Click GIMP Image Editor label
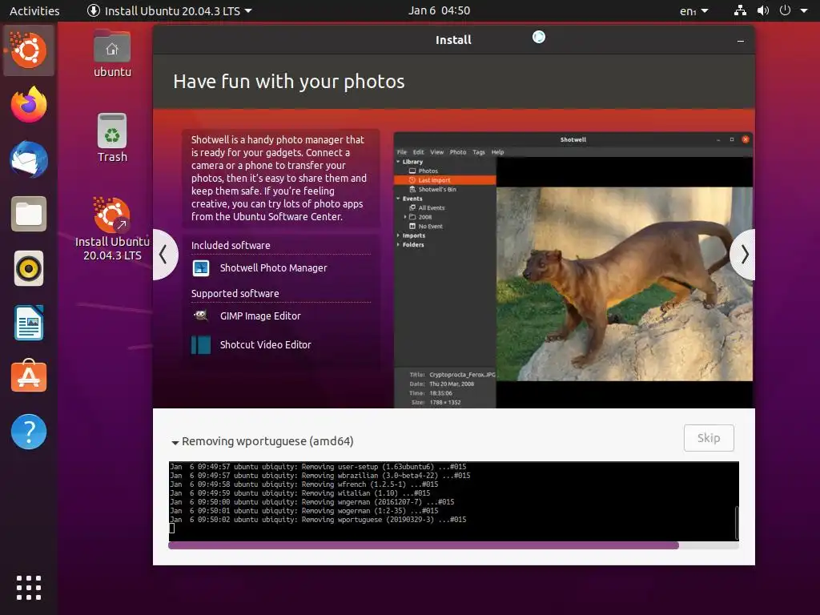 pos(260,316)
